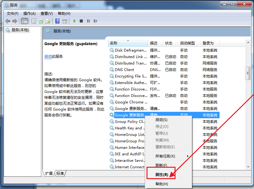Image resolution: width=254 pixels, height=189 pixels.
Task: Select the highlighted Google 更新服务 row
Action: pos(164,115)
